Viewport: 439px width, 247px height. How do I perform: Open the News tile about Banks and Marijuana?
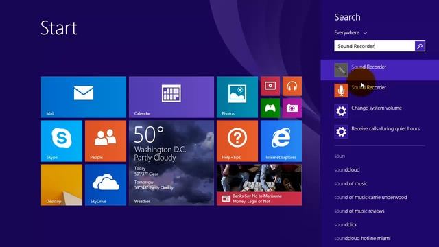259,185
